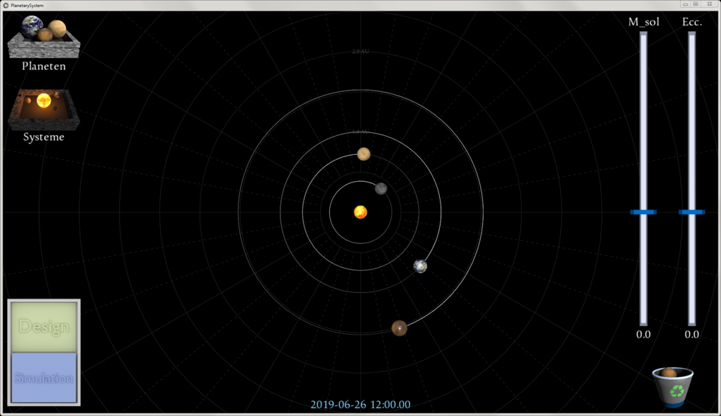The image size is (721, 416).
Task: Click the Ecc. label above its slider
Action: (x=692, y=22)
